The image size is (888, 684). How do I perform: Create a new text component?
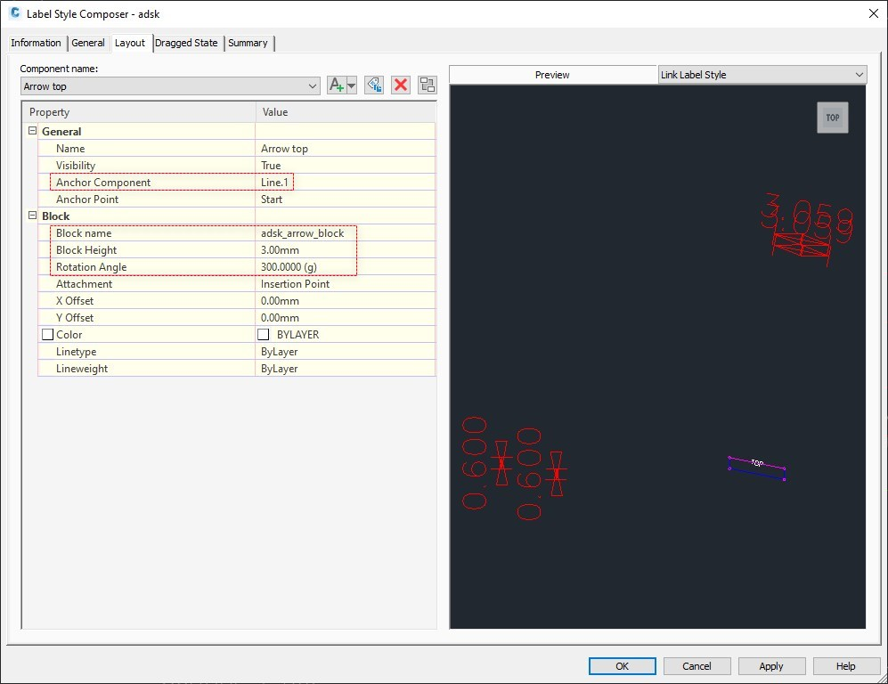[x=337, y=85]
